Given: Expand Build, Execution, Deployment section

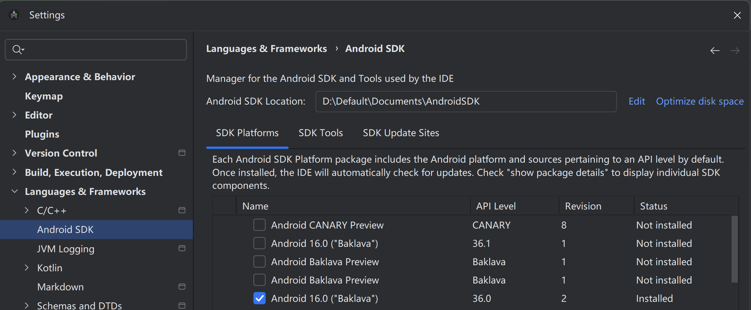Looking at the screenshot, I should (14, 172).
